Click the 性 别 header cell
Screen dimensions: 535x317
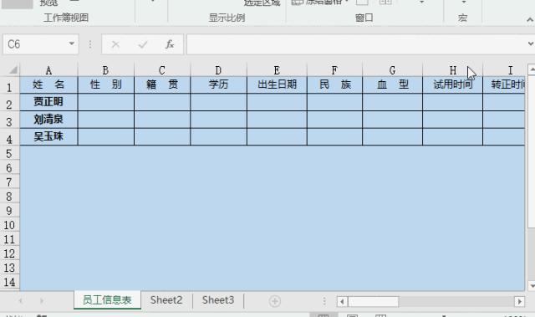106,84
